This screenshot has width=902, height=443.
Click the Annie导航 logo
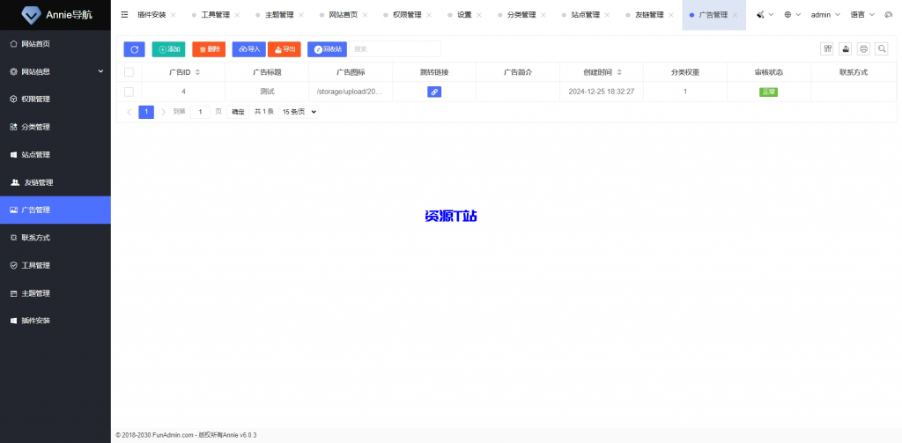[x=55, y=15]
